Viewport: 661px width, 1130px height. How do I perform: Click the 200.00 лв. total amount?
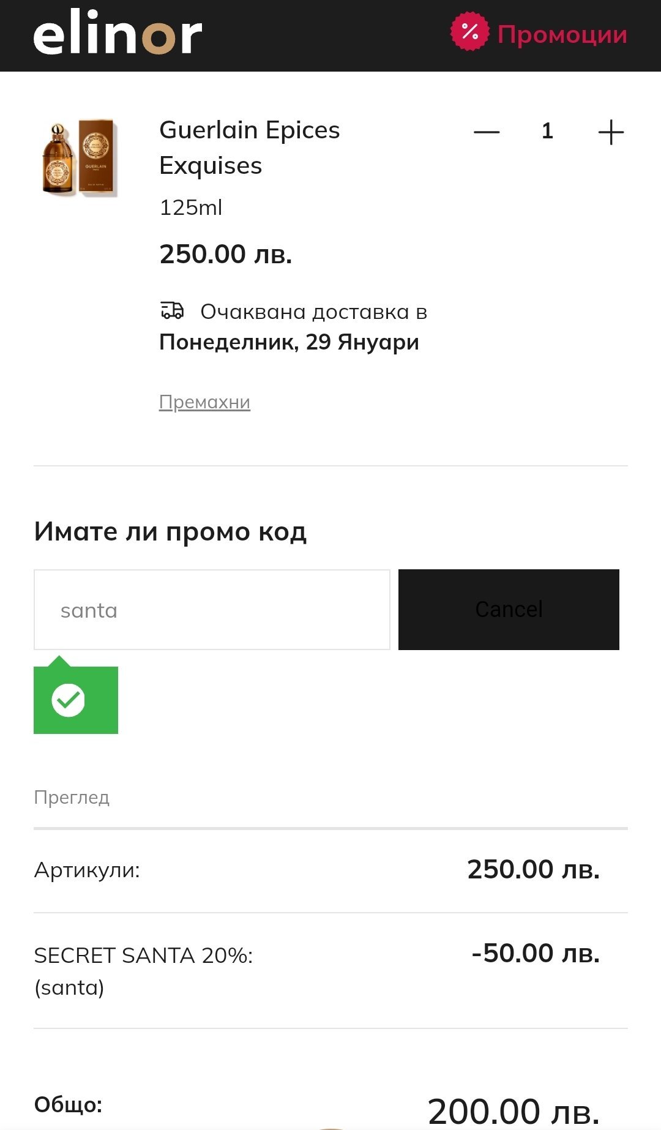pos(513,1111)
